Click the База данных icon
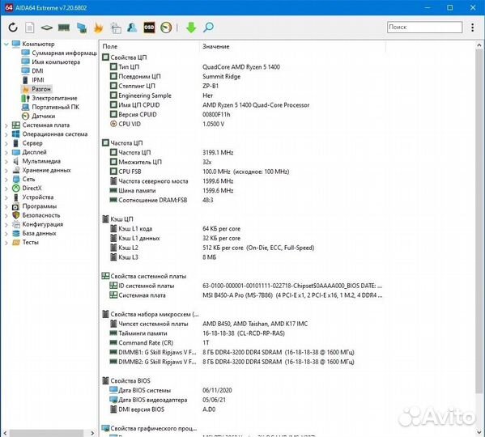 [15, 233]
